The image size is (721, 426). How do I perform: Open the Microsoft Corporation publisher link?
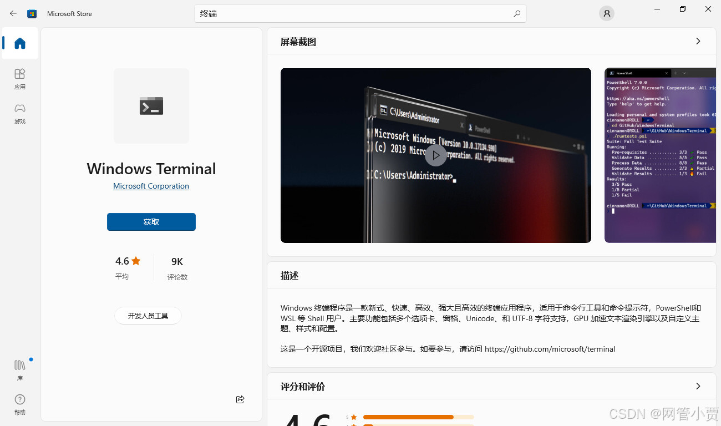151,186
